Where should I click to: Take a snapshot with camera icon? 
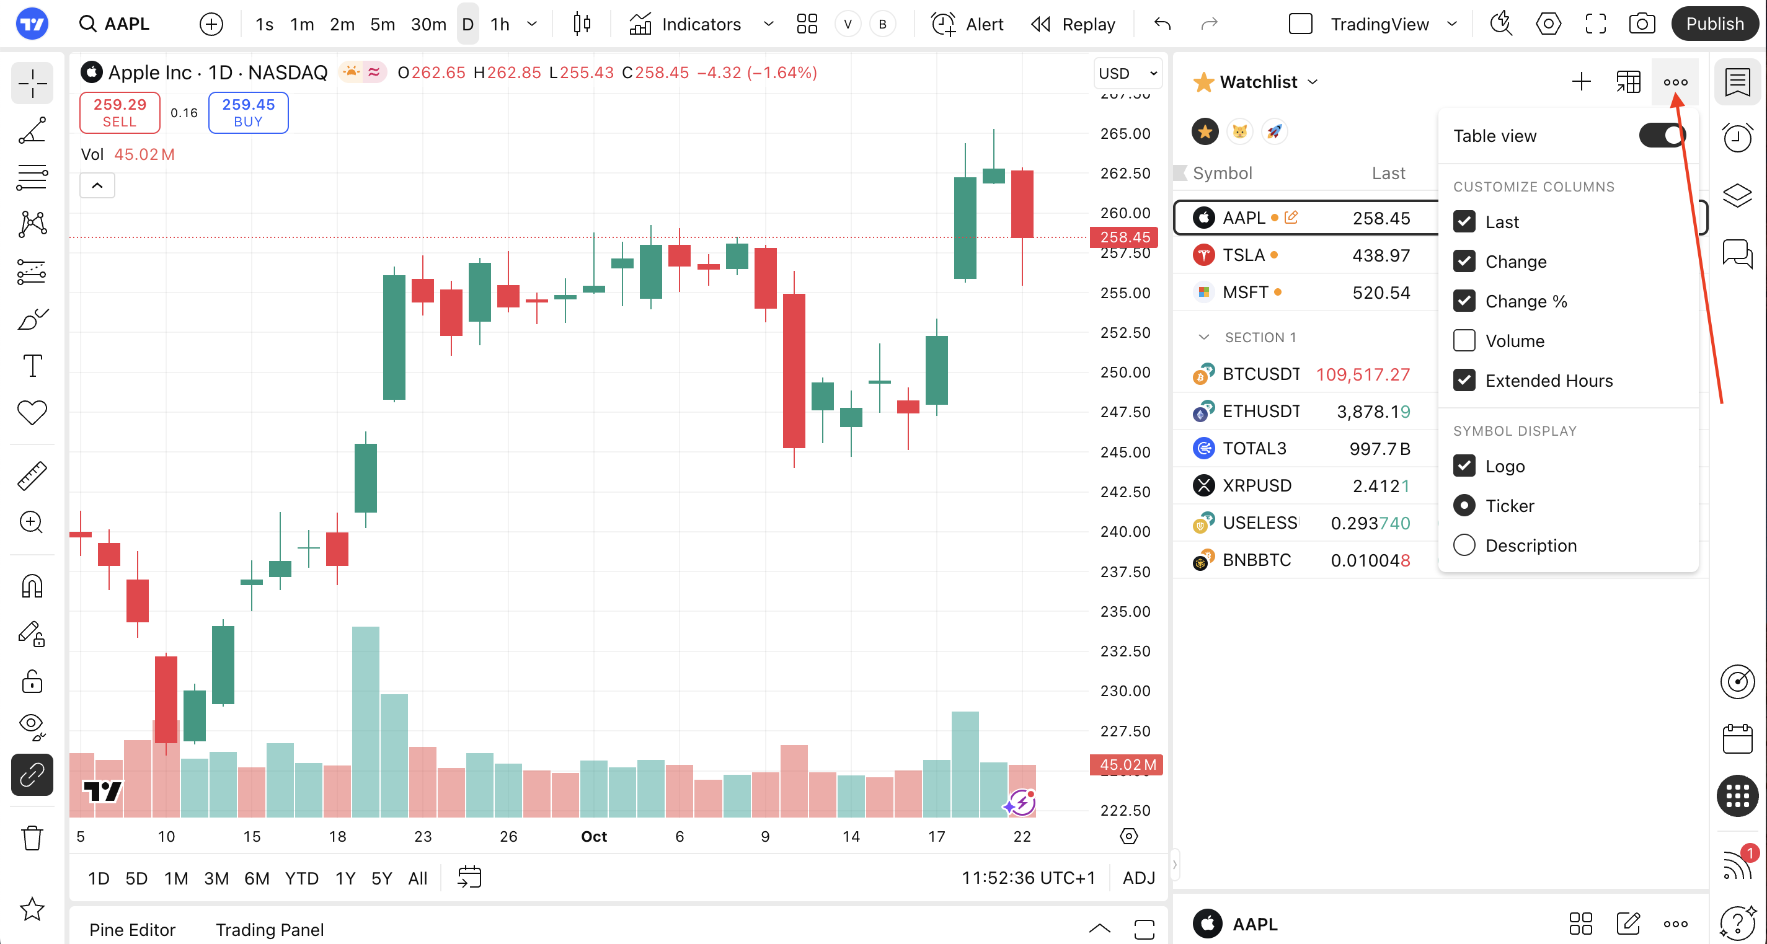pyautogui.click(x=1642, y=25)
